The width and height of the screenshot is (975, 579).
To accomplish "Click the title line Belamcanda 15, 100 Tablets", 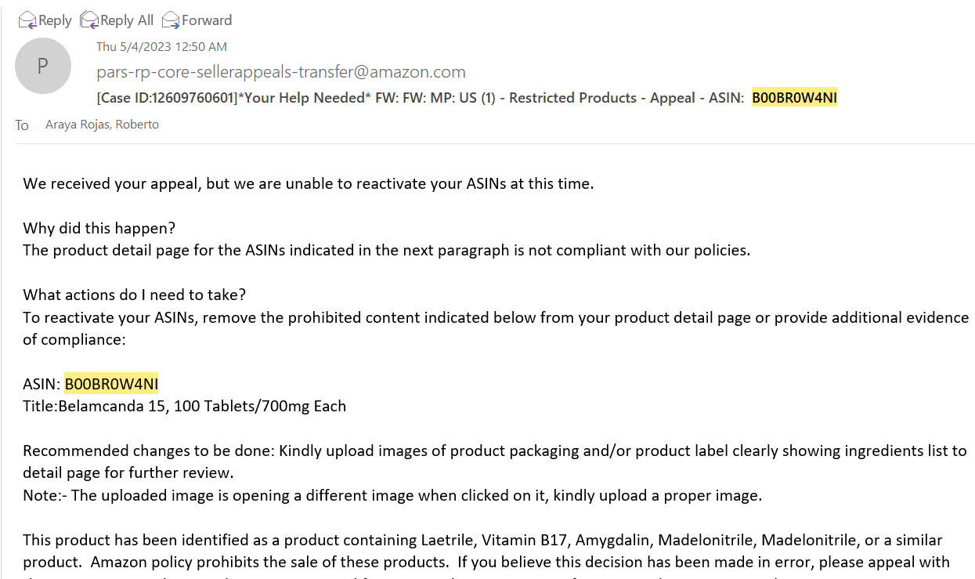I will tap(185, 406).
